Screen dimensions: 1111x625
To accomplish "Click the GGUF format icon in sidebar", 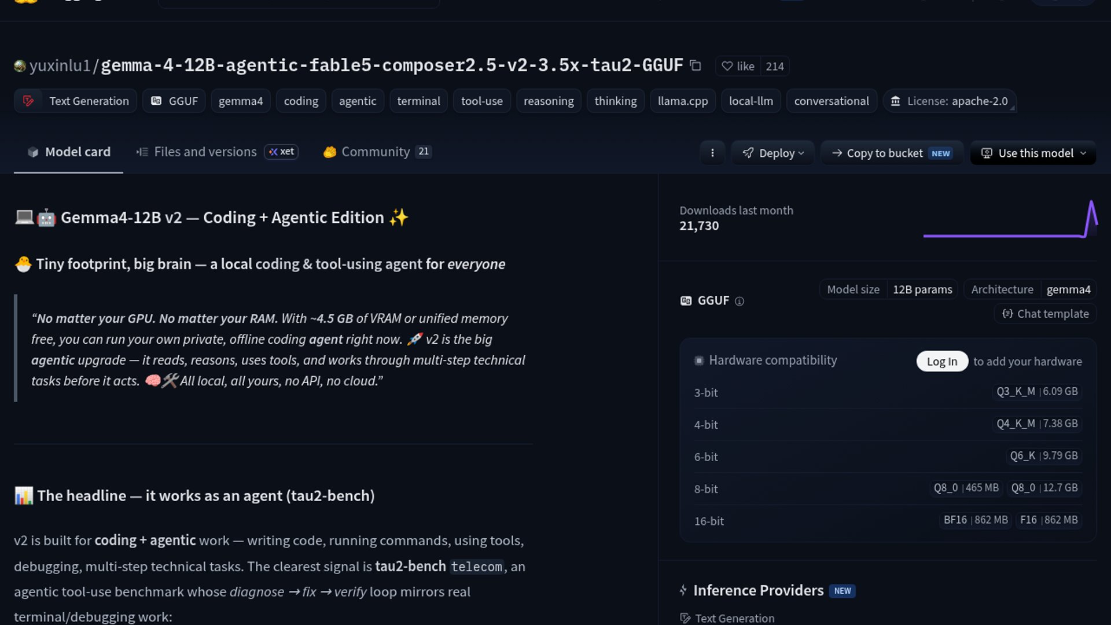I will pos(686,300).
